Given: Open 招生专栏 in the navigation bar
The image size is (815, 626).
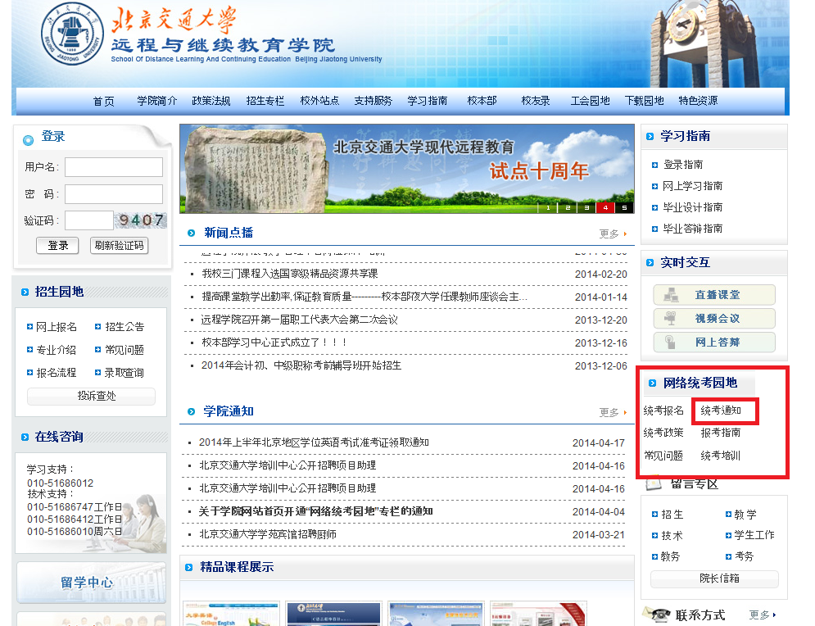Looking at the screenshot, I should click(265, 102).
